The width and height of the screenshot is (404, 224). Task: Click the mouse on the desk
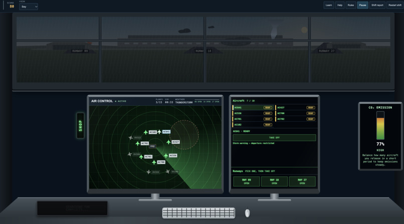247,213
